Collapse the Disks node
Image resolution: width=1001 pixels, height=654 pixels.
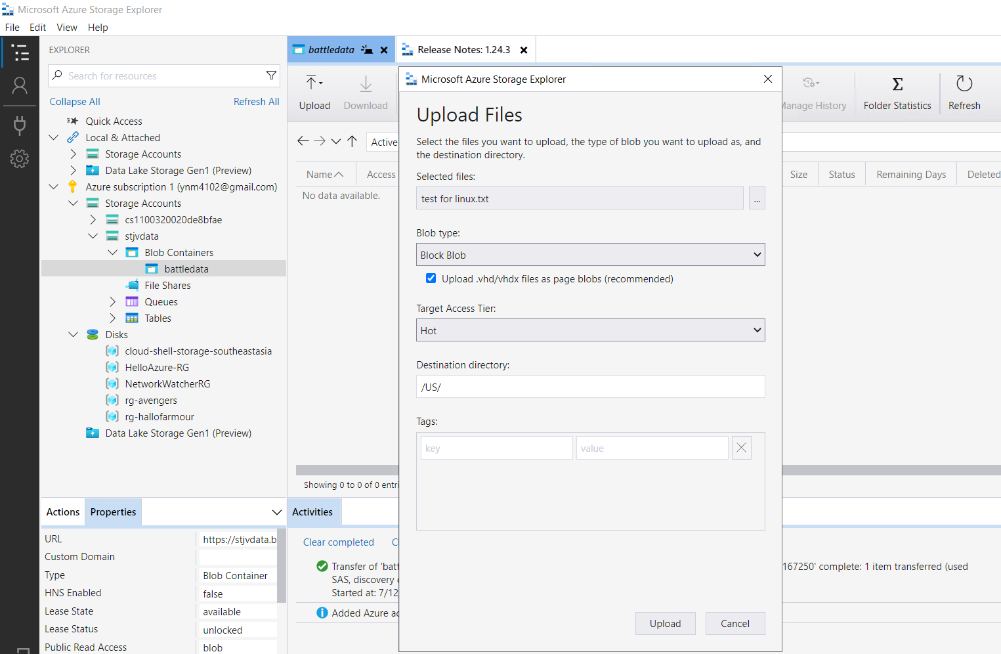[x=74, y=334]
